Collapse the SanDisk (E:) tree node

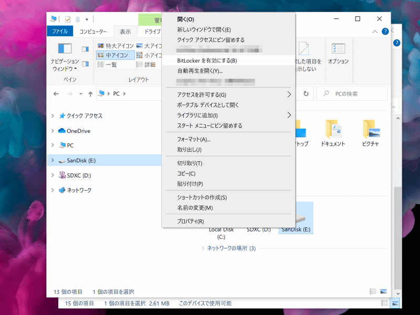tap(52, 161)
